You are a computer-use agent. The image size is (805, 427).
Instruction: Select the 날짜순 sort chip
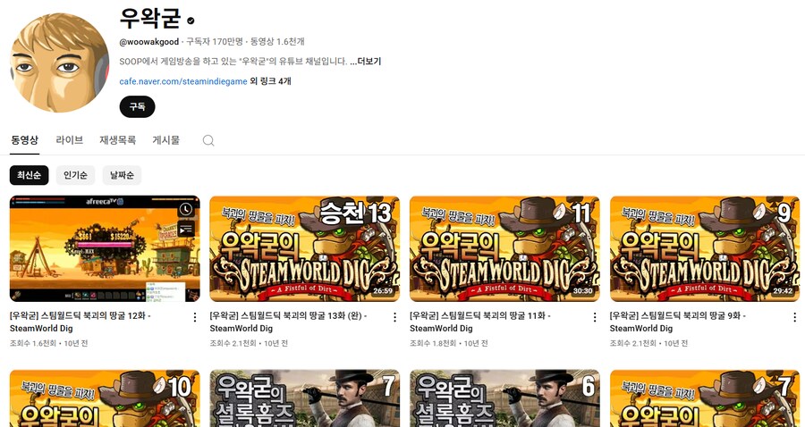pyautogui.click(x=122, y=175)
